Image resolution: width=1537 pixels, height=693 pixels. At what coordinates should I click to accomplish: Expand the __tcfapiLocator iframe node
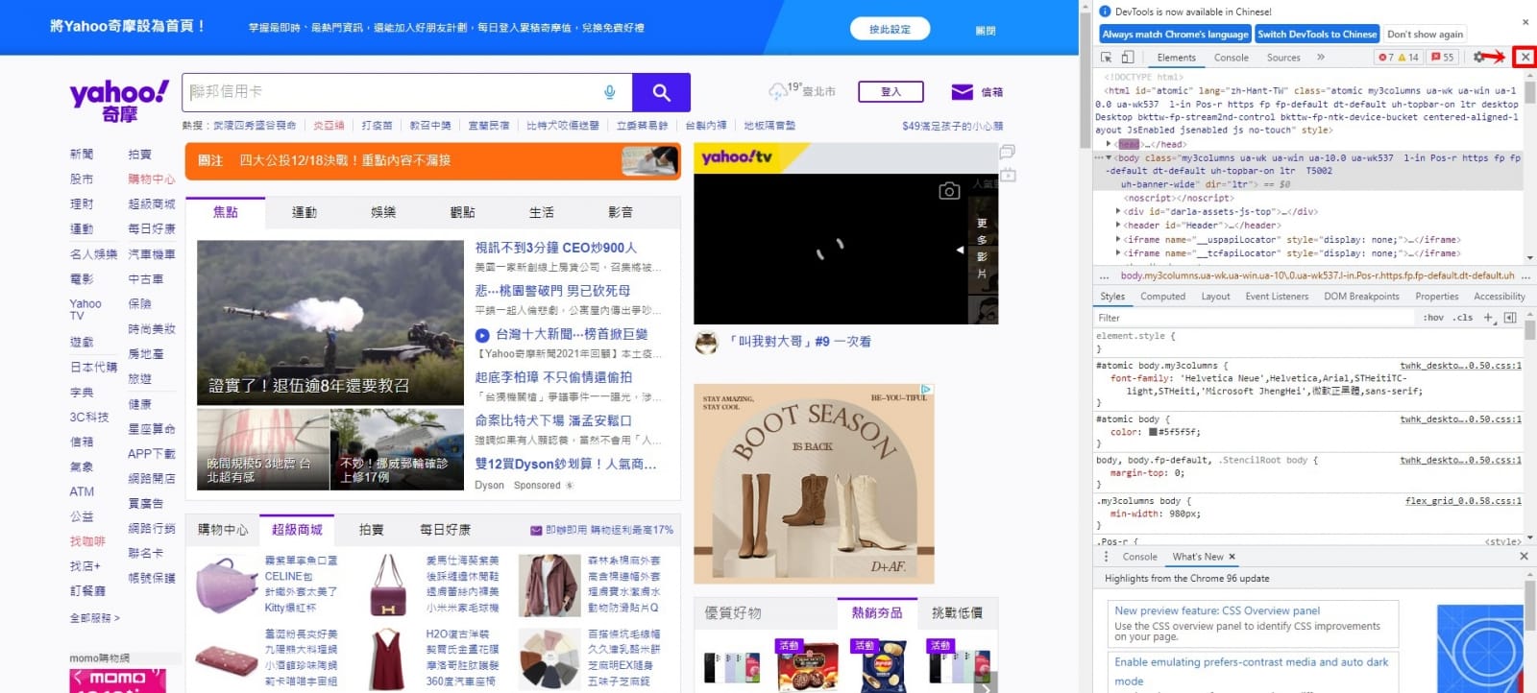tap(1118, 253)
